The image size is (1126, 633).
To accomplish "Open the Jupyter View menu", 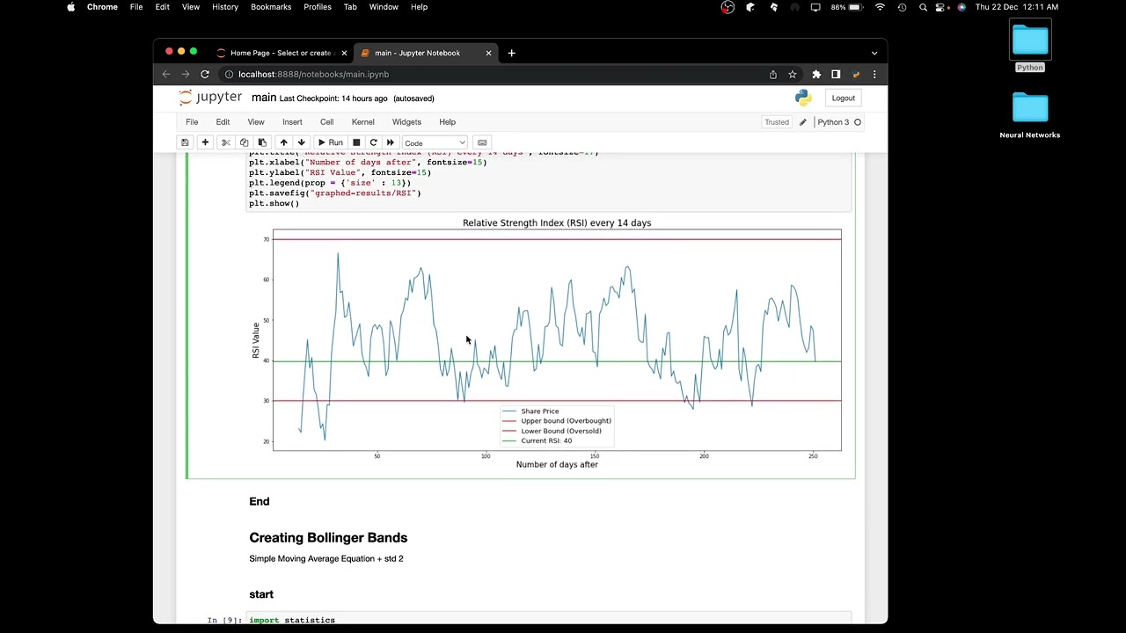I will (256, 122).
